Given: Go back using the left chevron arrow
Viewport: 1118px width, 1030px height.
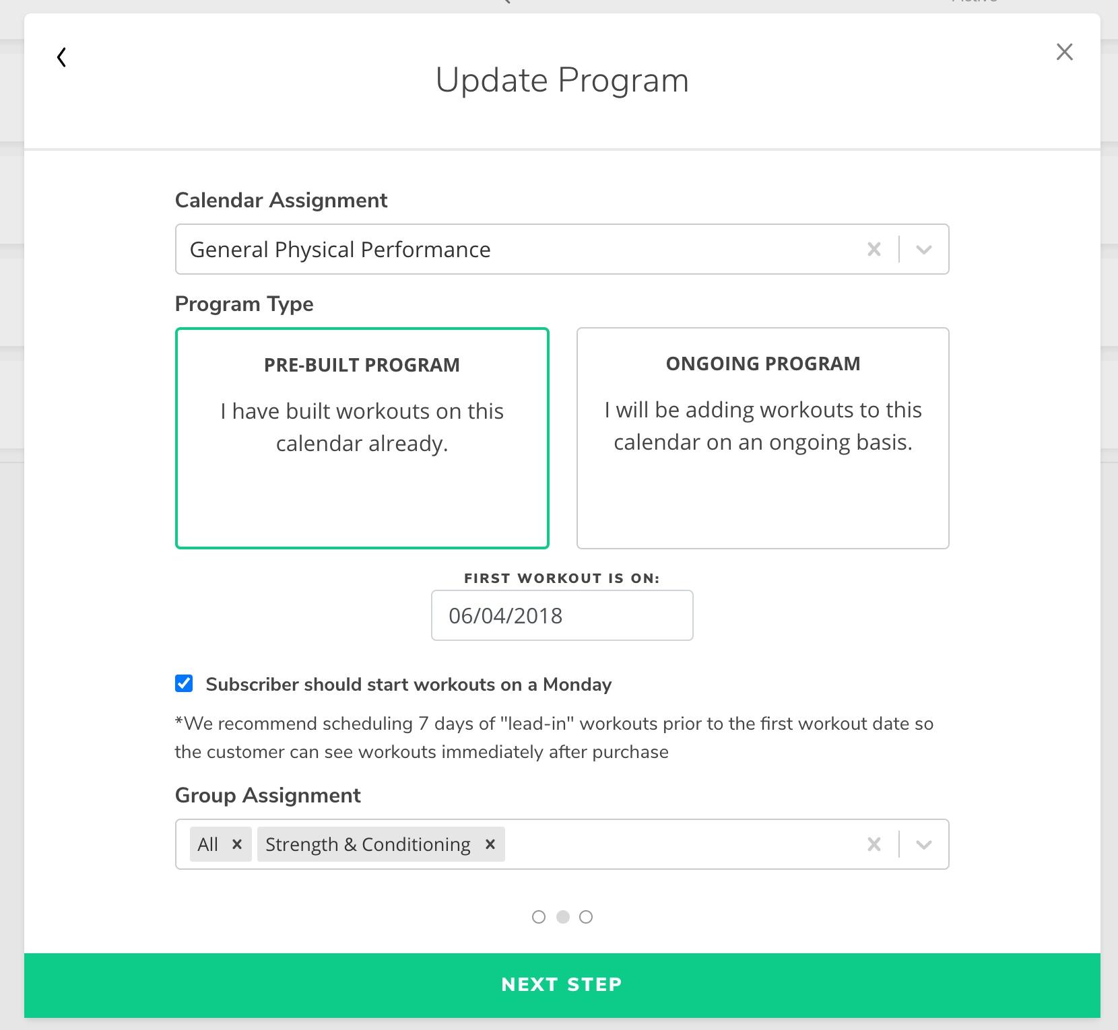Looking at the screenshot, I should click(x=61, y=57).
